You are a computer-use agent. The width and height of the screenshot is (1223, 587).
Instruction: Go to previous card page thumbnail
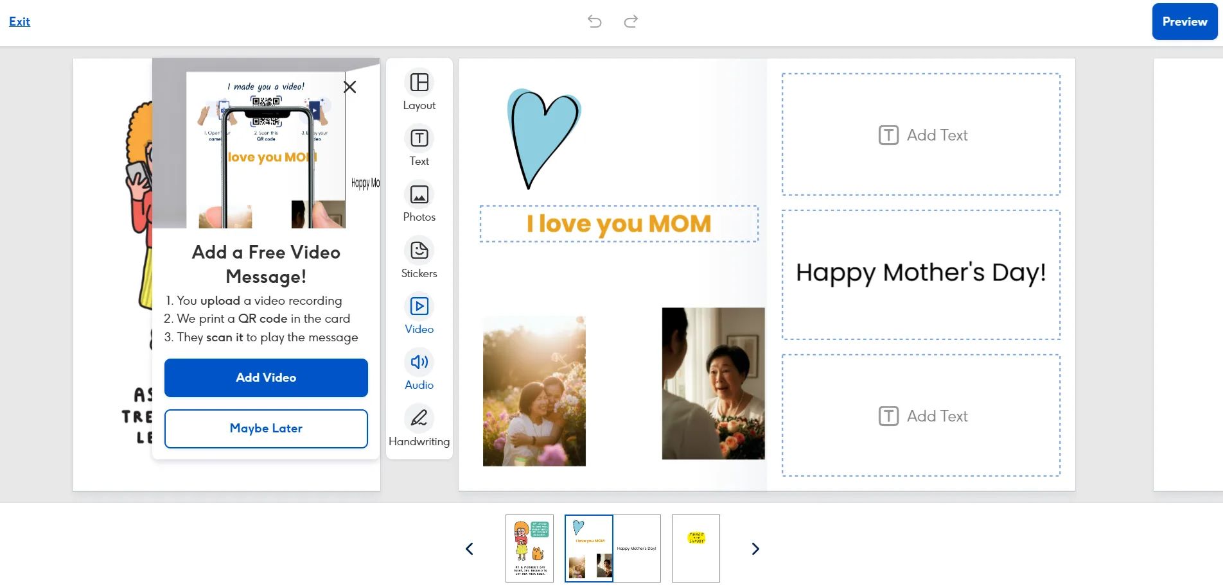tap(470, 549)
